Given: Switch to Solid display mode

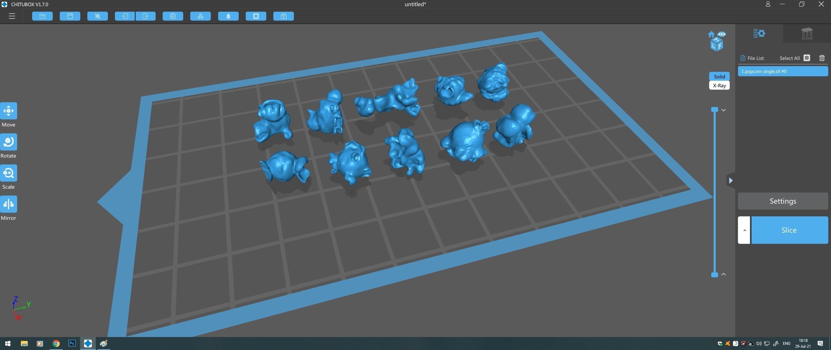Looking at the screenshot, I should (x=719, y=76).
